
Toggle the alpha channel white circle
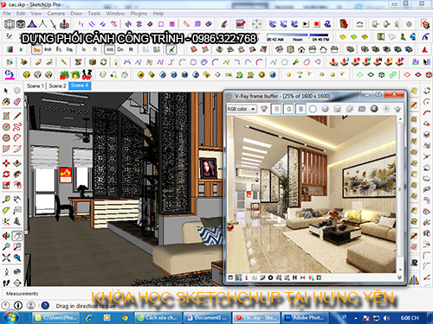point(313,109)
